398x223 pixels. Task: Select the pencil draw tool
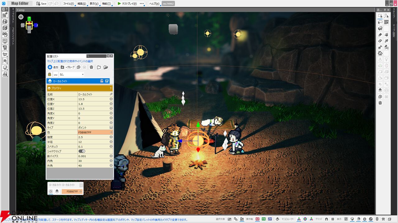[380, 35]
